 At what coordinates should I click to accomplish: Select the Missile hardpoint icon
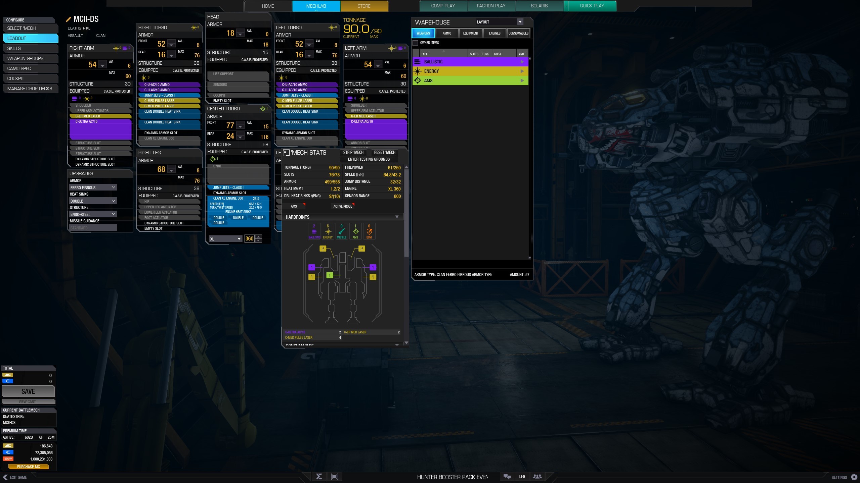(x=342, y=231)
